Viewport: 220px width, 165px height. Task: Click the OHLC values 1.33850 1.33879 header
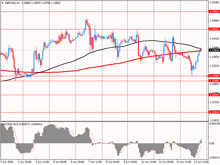click(x=31, y=3)
